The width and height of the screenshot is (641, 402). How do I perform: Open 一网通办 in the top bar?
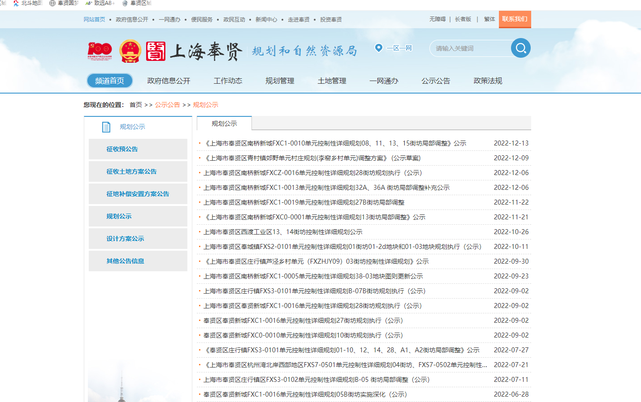169,20
